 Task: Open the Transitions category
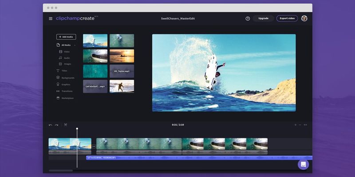(x=67, y=91)
